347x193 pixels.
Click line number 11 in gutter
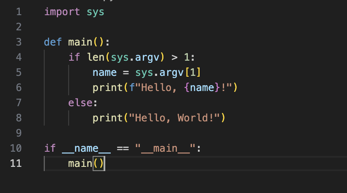pos(16,164)
